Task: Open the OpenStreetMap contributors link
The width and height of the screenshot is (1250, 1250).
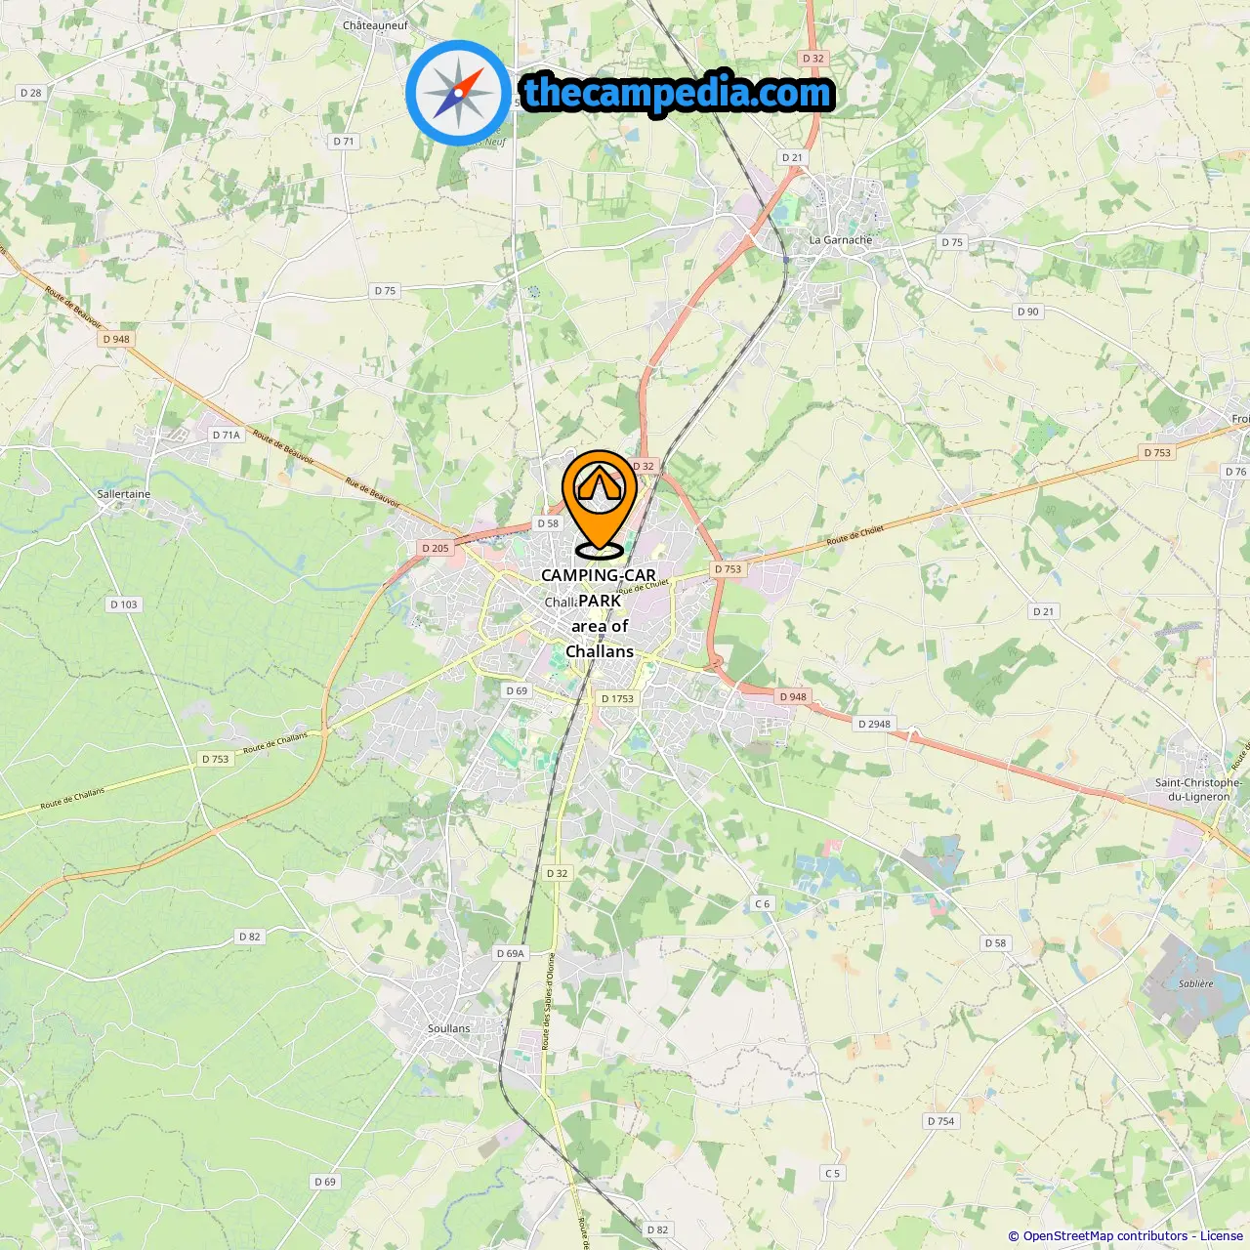Action: tap(1105, 1236)
